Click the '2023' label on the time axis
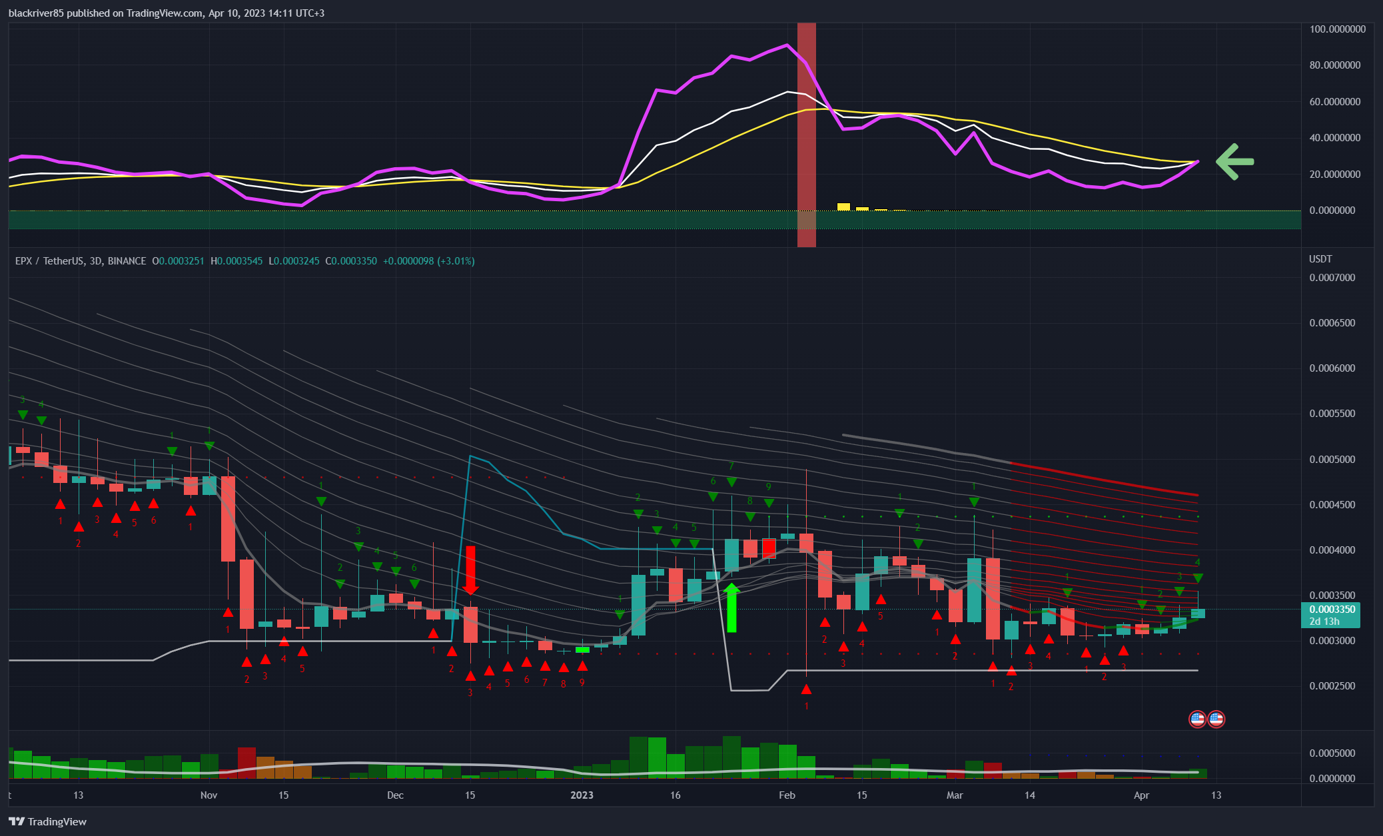This screenshot has width=1383, height=836. [582, 795]
